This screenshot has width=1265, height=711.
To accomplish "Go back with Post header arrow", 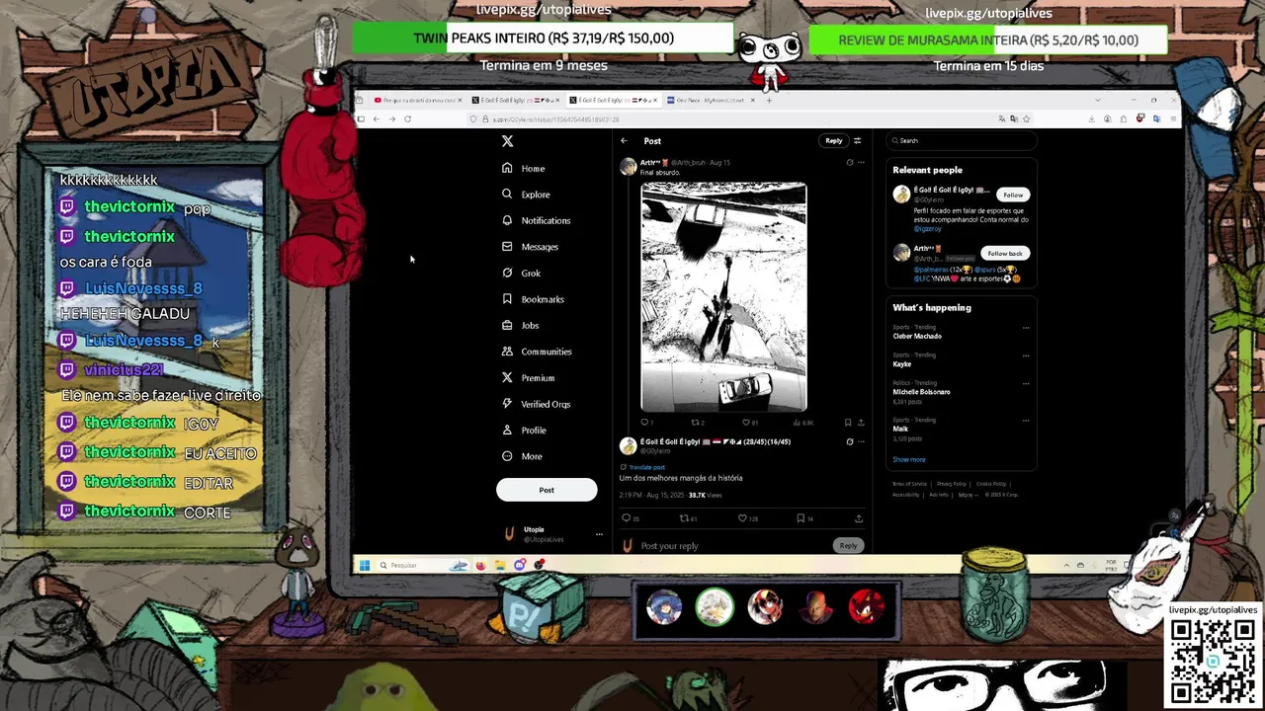I will click(624, 141).
